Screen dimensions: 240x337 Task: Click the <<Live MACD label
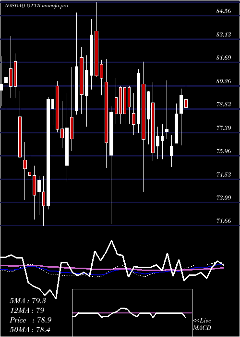click(x=202, y=324)
